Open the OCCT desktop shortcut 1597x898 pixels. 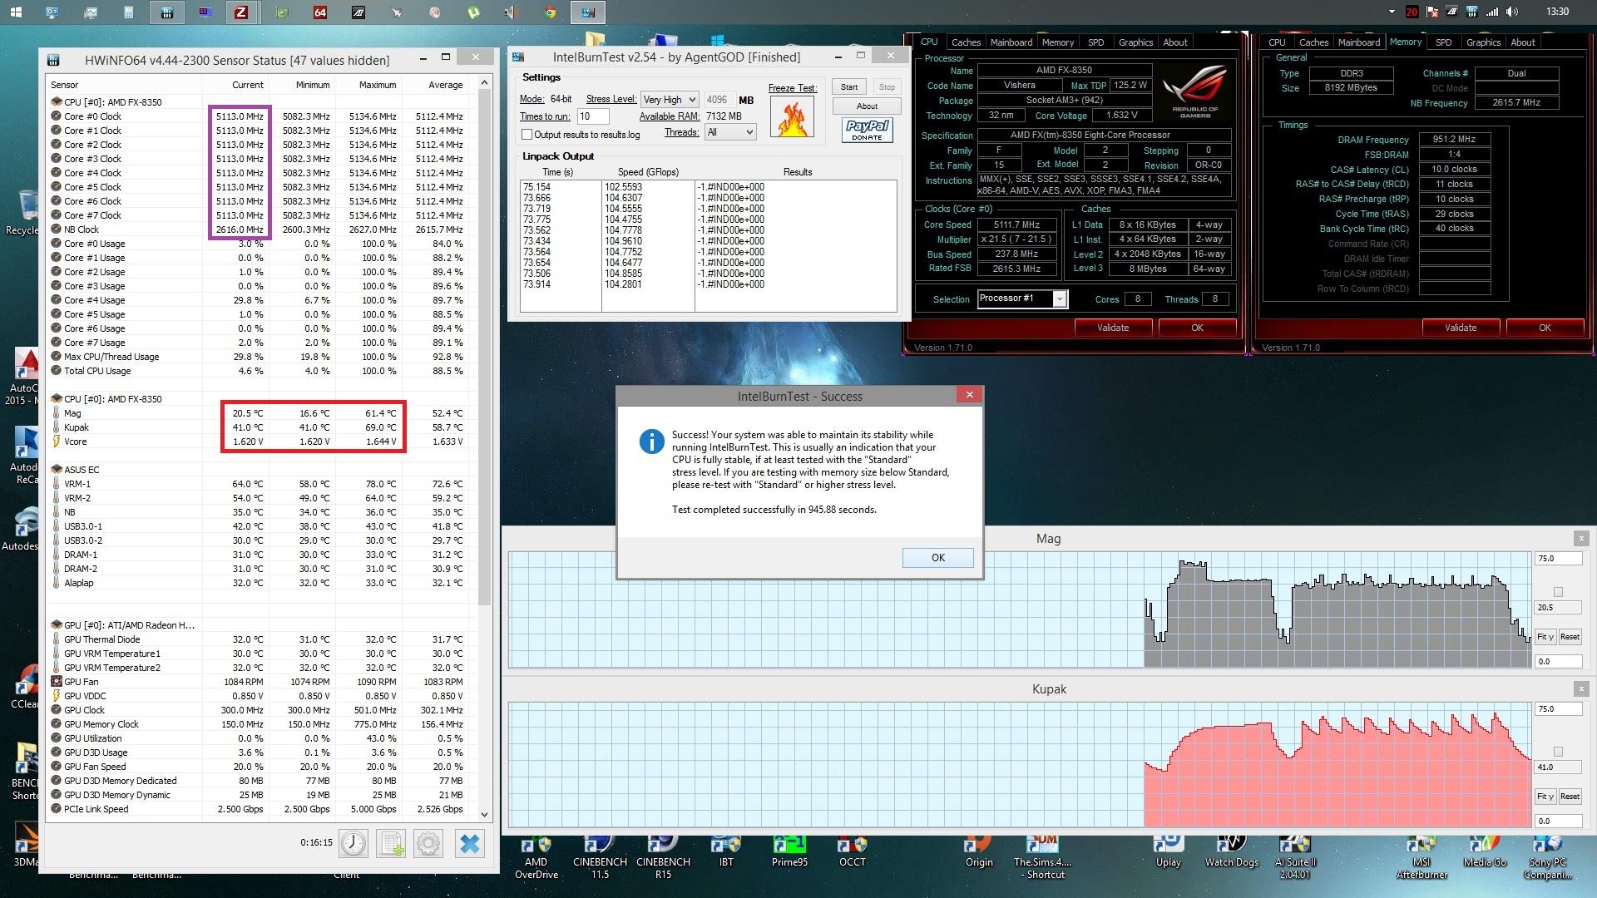852,852
